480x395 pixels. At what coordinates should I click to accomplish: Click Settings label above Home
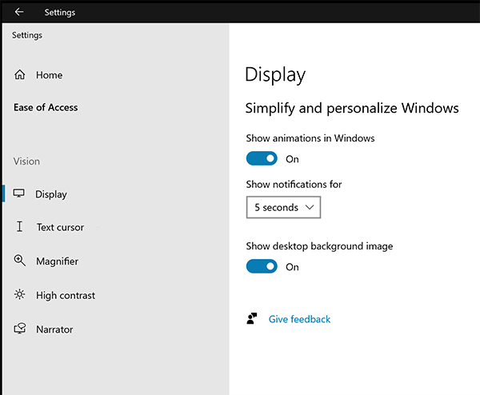(x=27, y=35)
